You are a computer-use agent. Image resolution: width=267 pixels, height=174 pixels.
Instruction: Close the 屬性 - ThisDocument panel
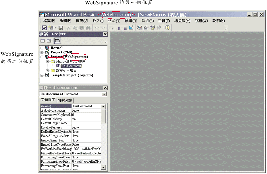click(x=105, y=88)
